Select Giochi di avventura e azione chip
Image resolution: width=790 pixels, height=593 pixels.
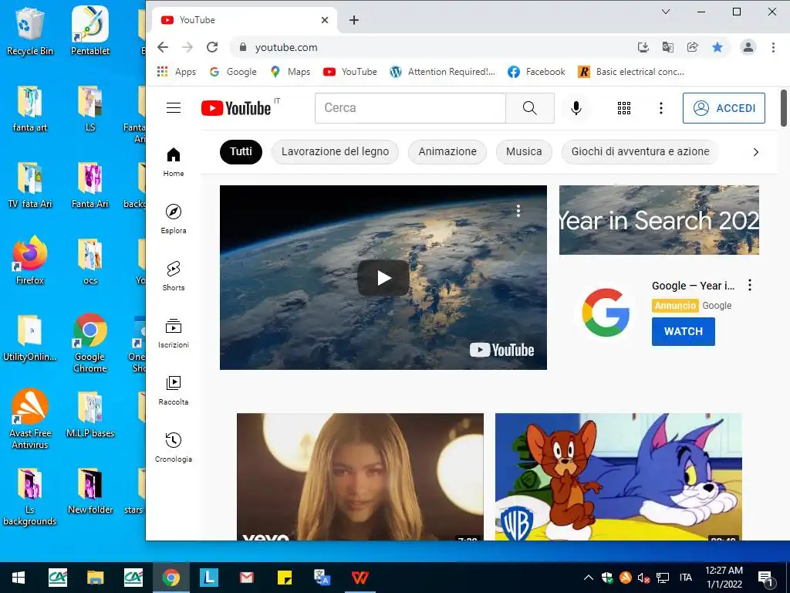(640, 152)
